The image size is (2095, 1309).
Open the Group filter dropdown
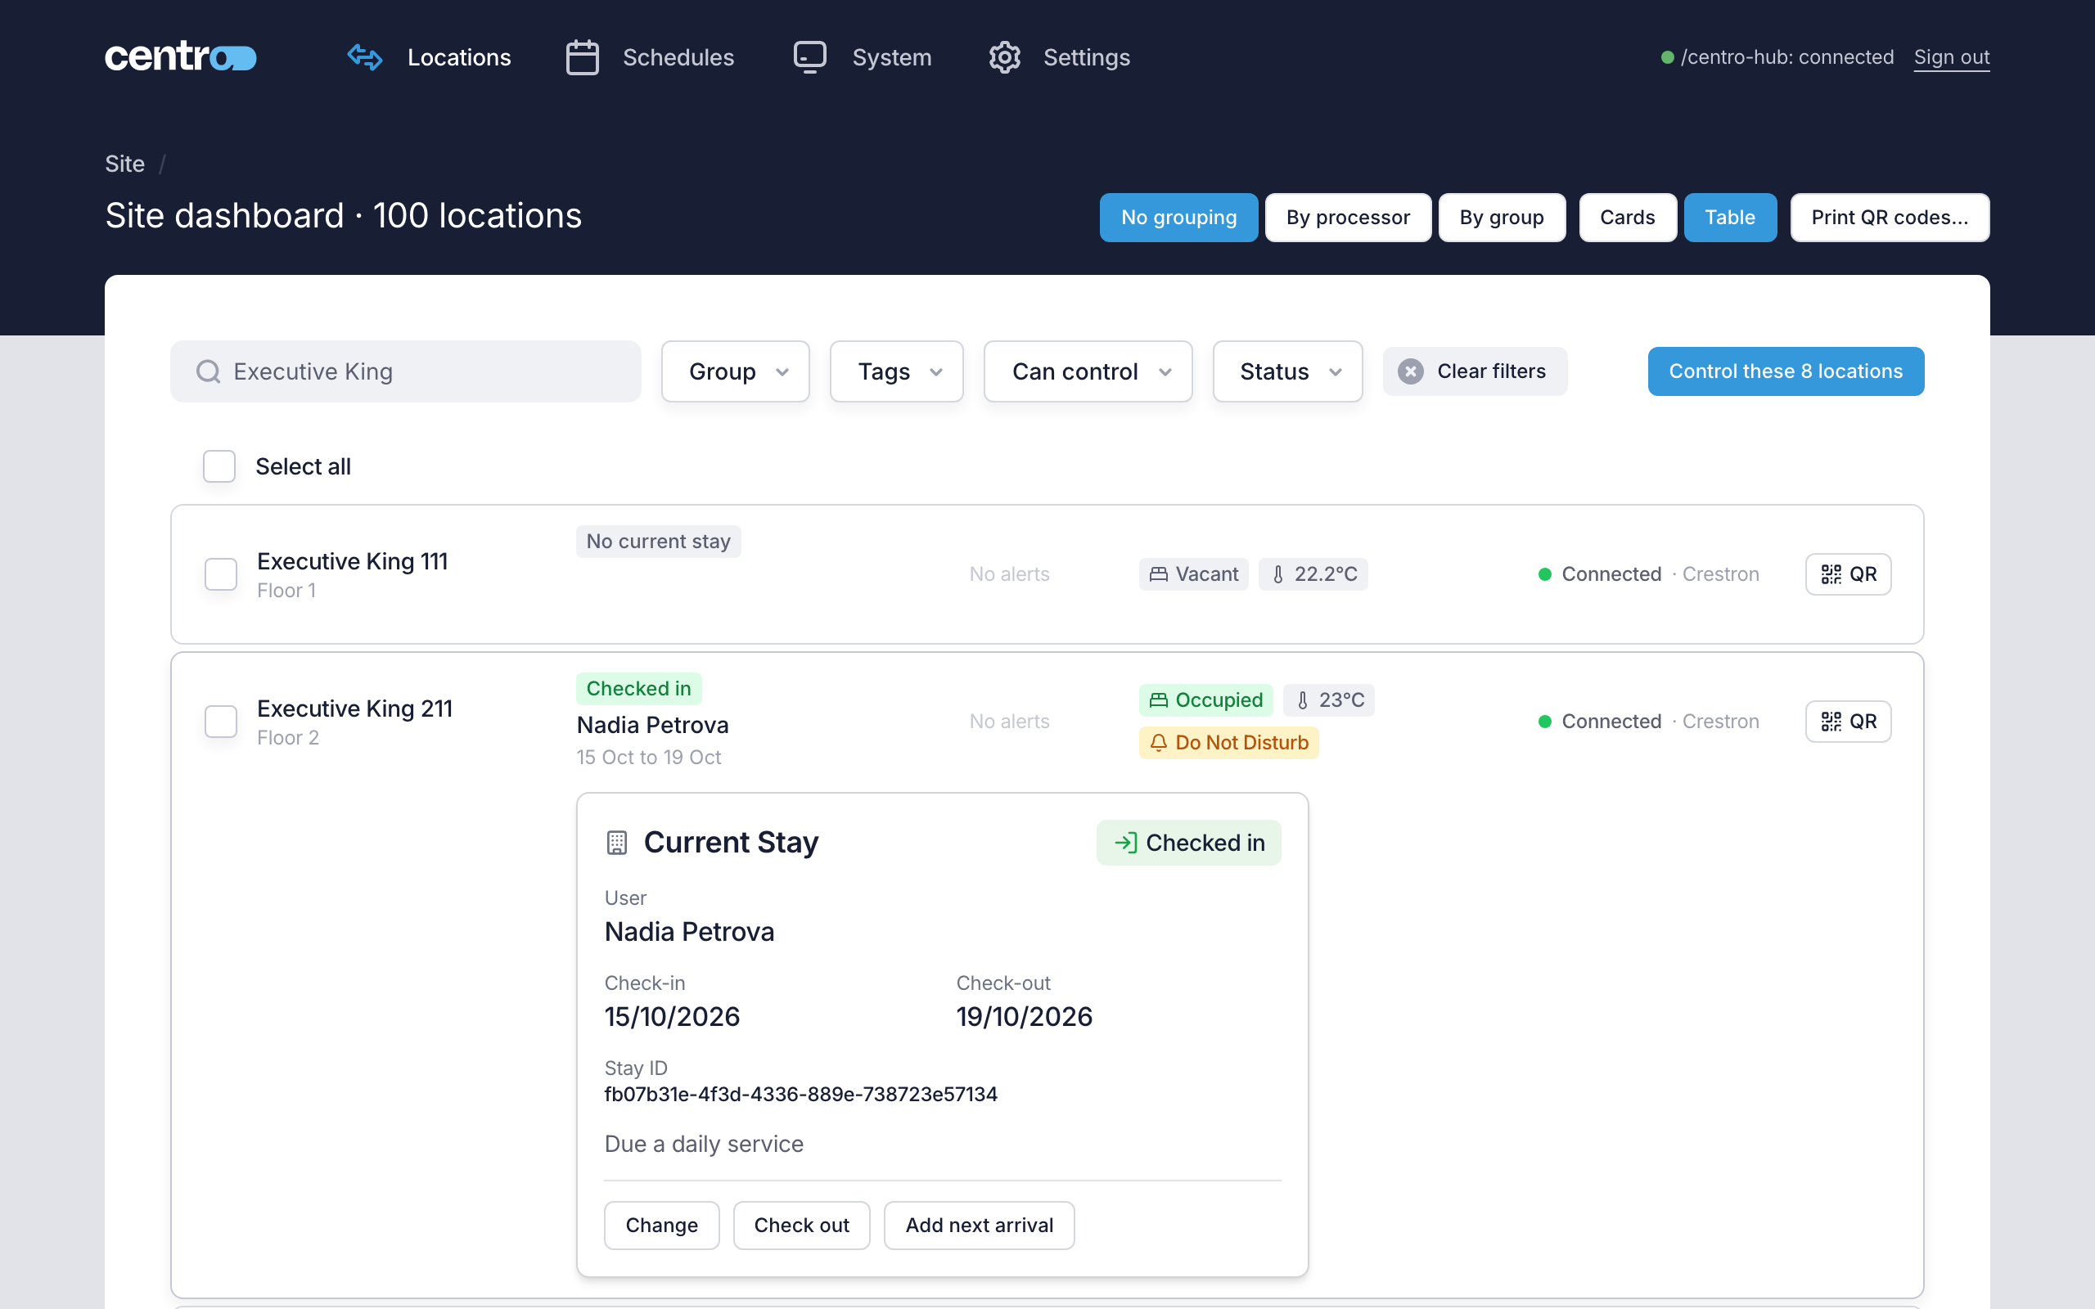click(x=735, y=371)
